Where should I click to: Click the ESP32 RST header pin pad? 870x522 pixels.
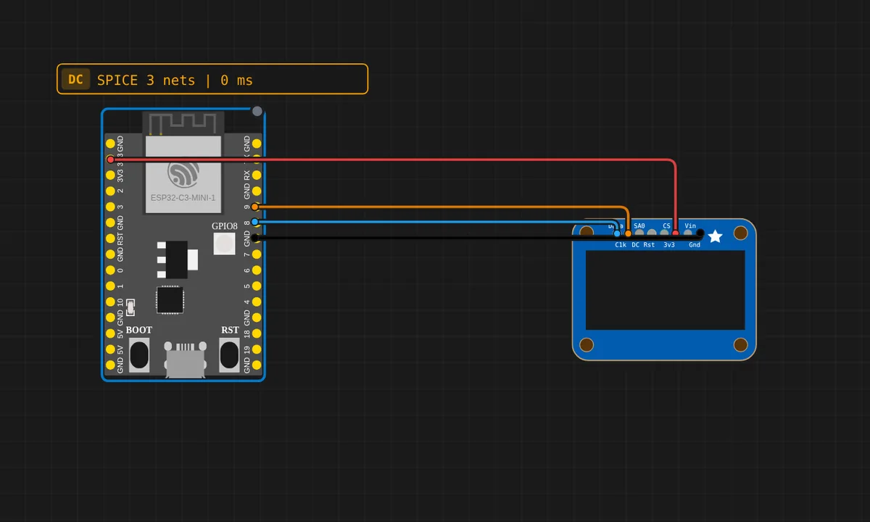pyautogui.click(x=110, y=239)
